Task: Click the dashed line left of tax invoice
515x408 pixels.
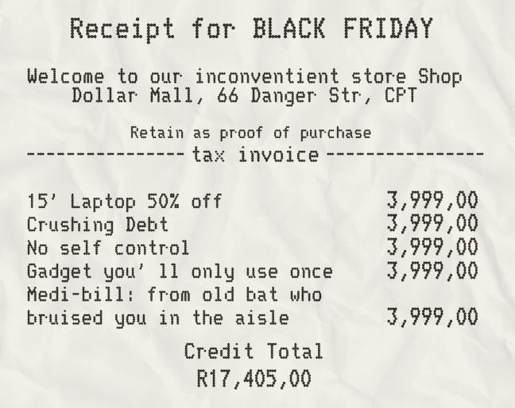Action: [106, 153]
